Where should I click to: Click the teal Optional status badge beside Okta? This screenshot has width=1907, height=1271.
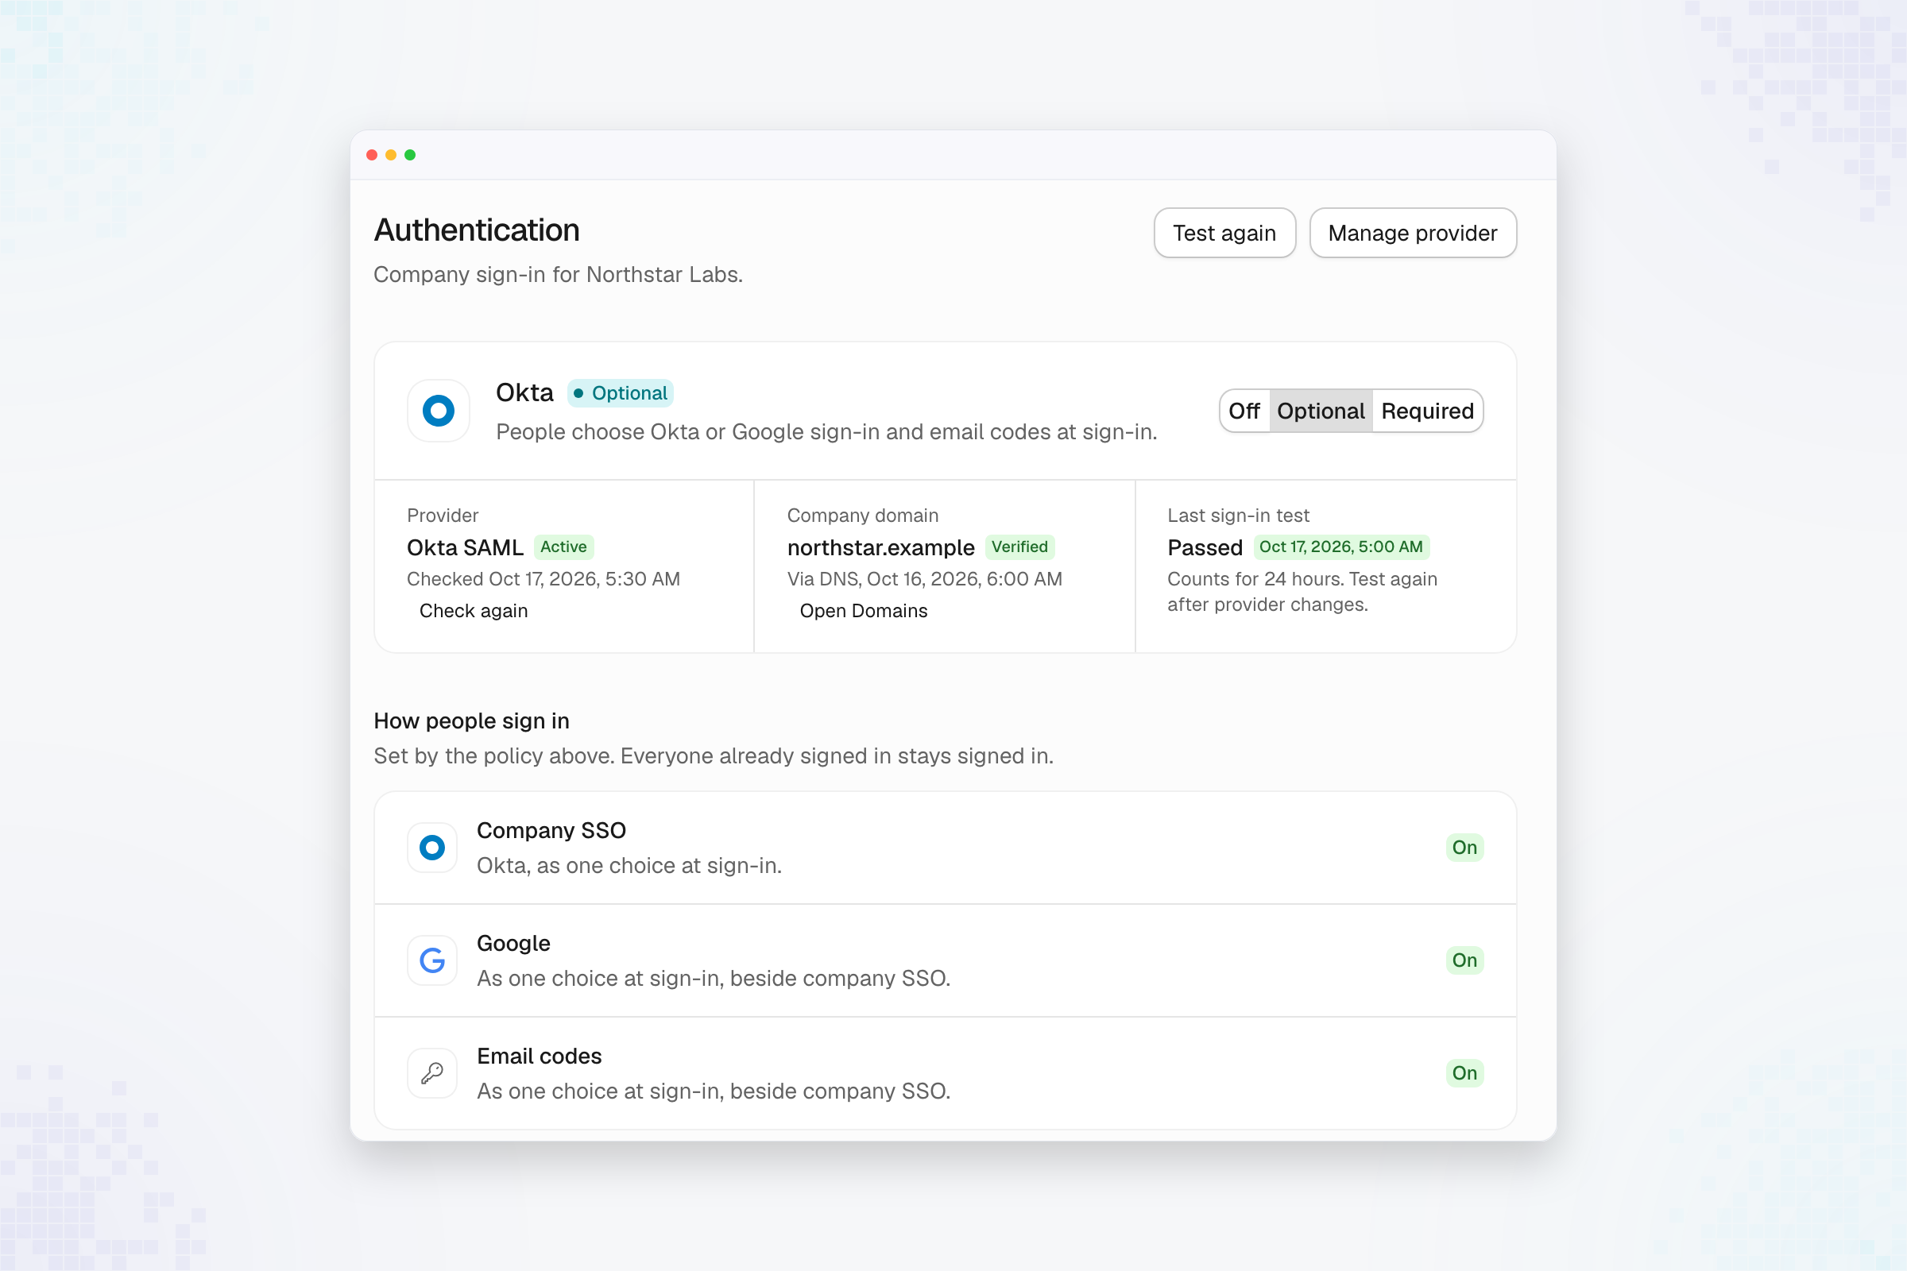pos(621,393)
